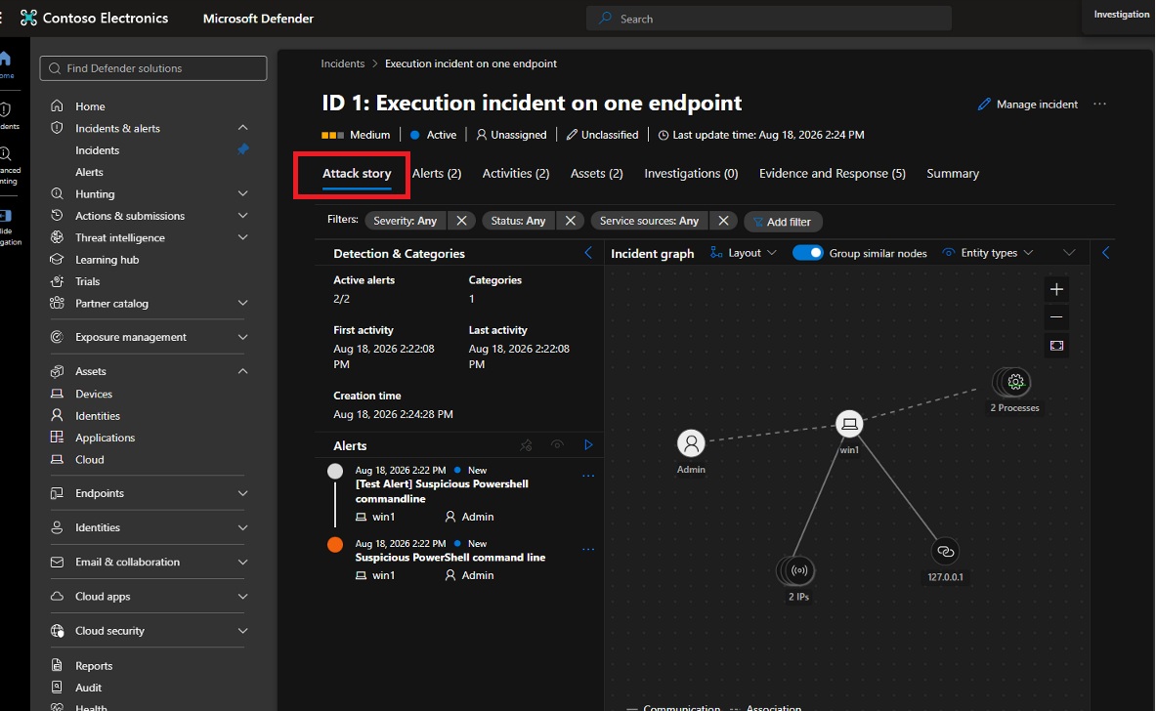Switch to the Alerts (2) tab
The width and height of the screenshot is (1156, 711).
point(437,174)
